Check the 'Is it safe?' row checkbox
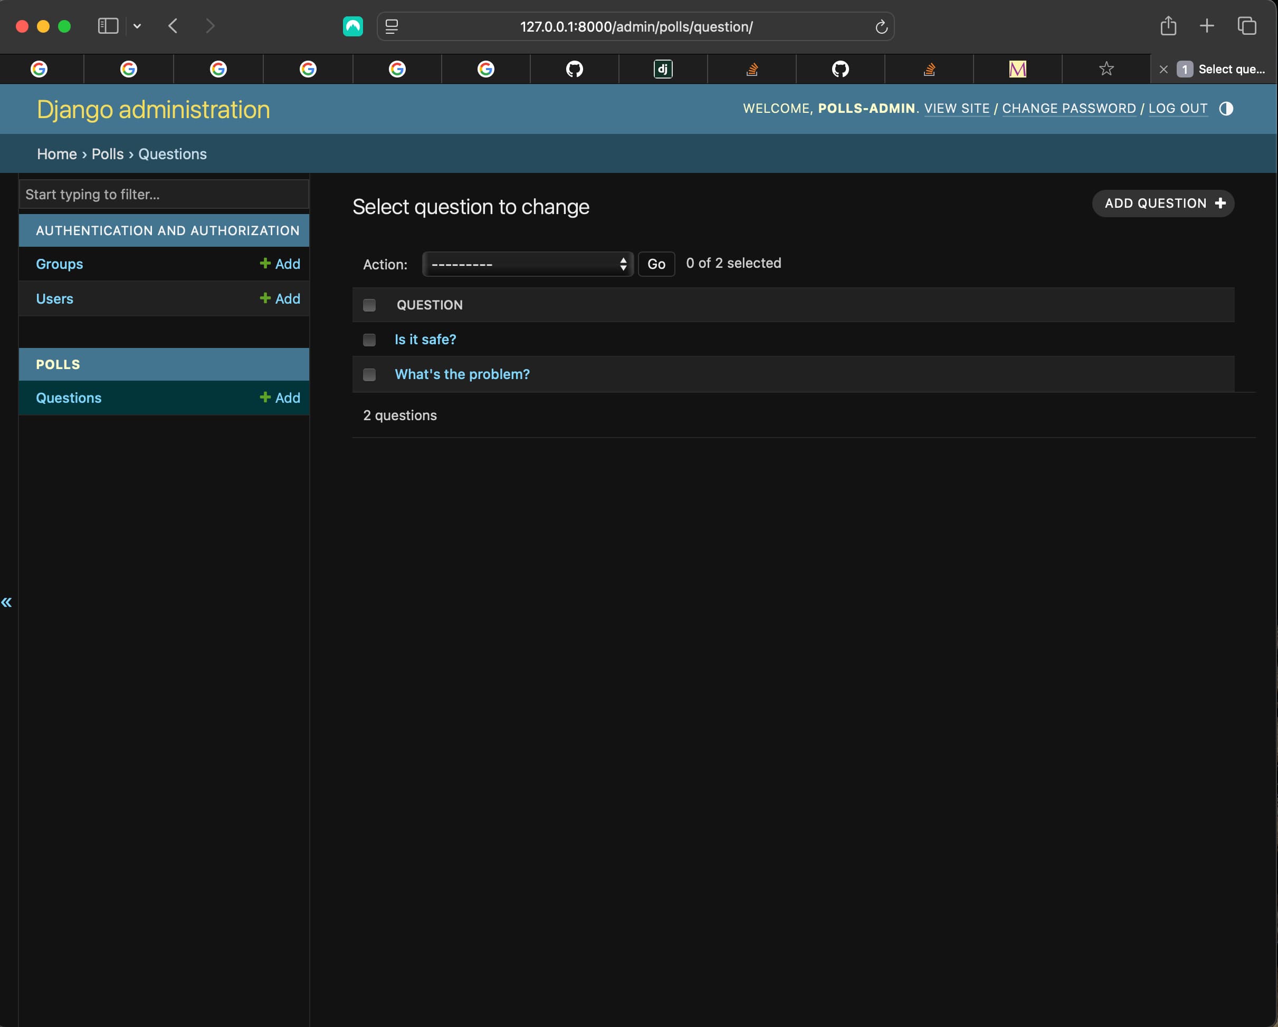Viewport: 1278px width, 1027px height. coord(369,340)
